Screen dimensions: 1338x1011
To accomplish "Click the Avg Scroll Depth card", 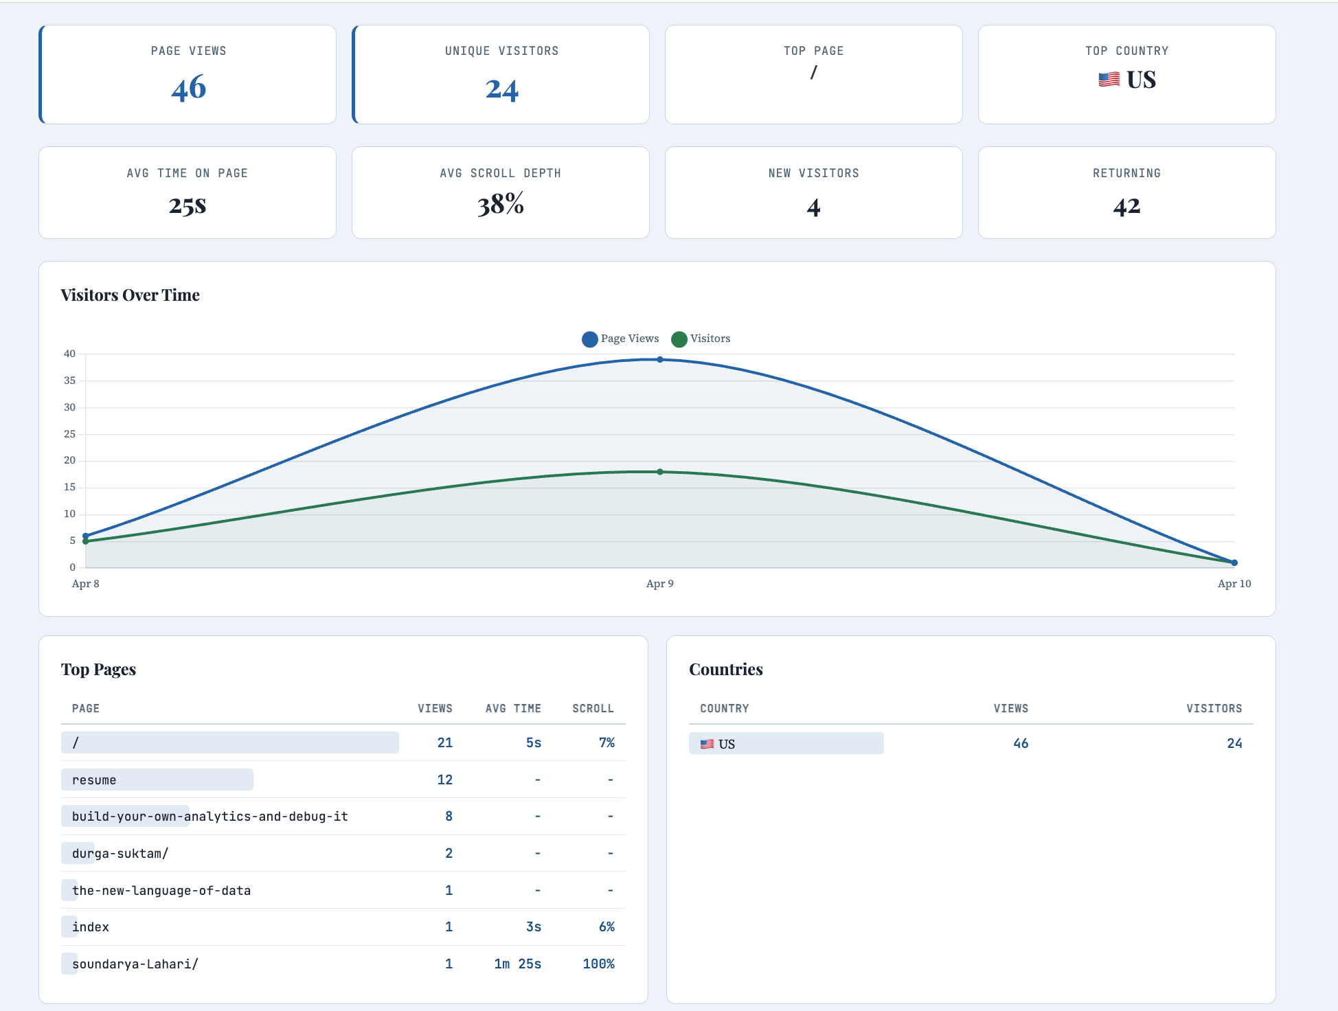I will (x=501, y=192).
